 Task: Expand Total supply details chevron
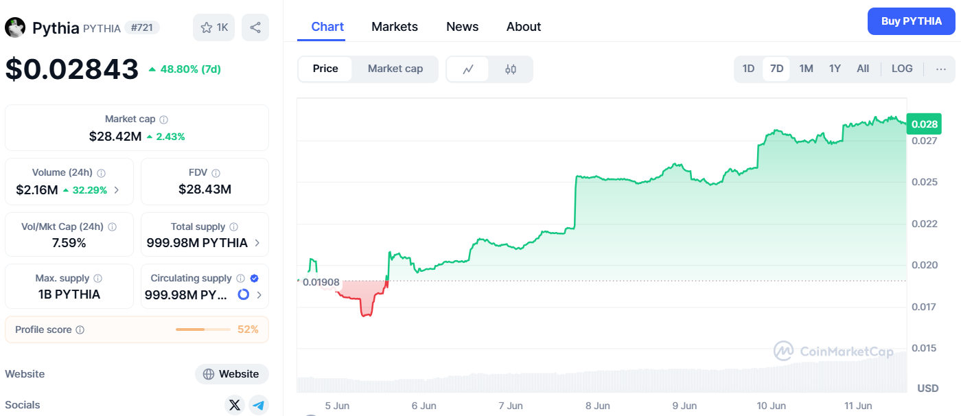coord(257,243)
